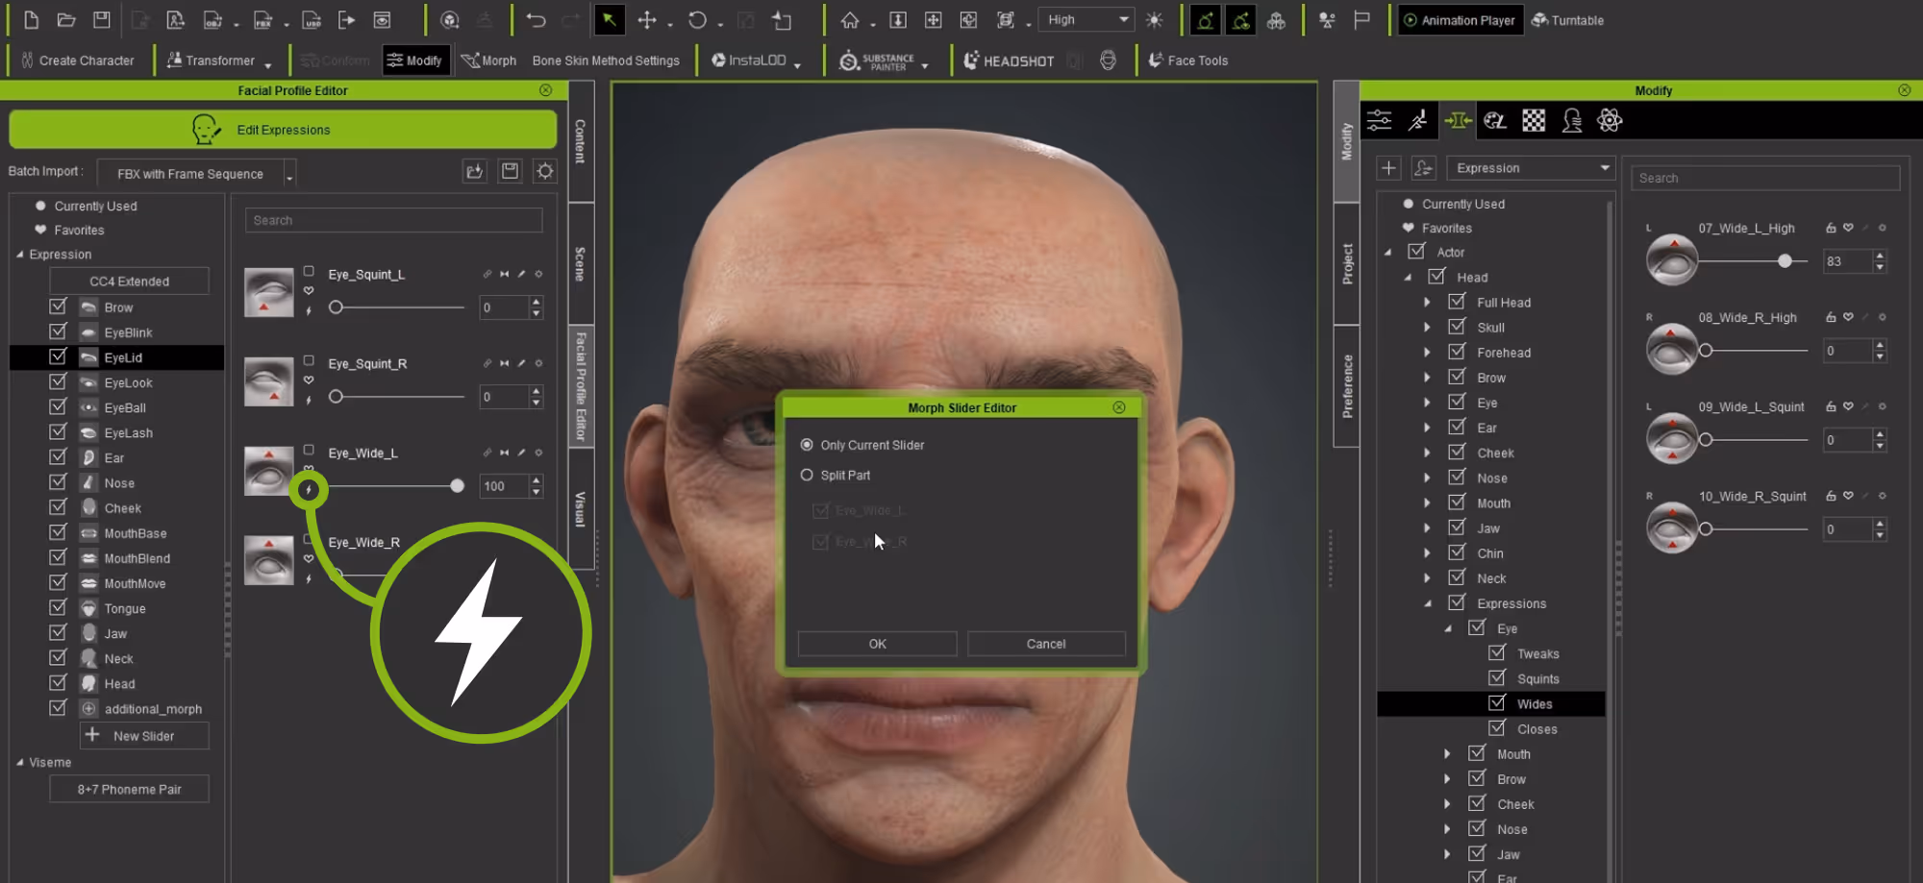Click OK in Morph Slider Editor
This screenshot has height=883, width=1923.
pyautogui.click(x=877, y=644)
